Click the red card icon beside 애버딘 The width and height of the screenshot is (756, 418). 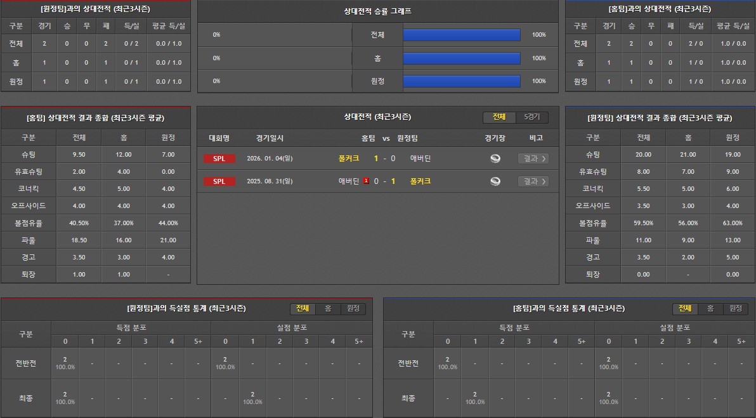point(366,181)
